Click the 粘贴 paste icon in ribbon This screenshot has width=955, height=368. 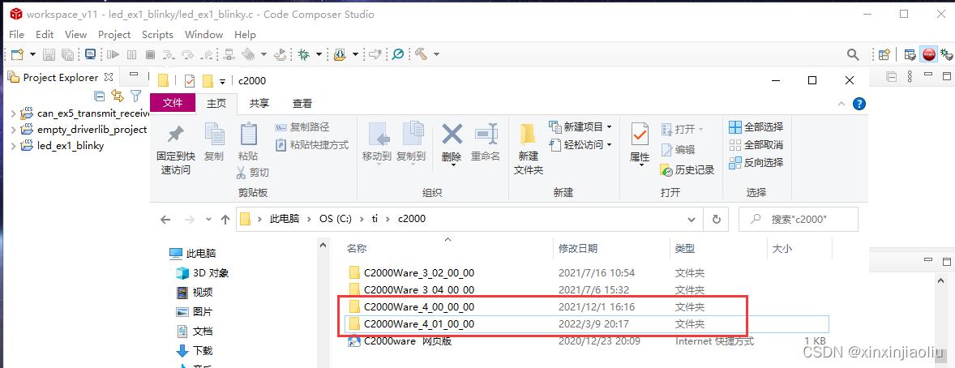(248, 134)
